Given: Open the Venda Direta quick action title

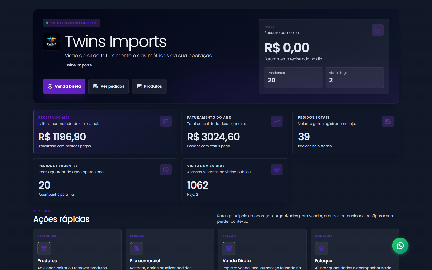Looking at the screenshot, I should (x=237, y=261).
